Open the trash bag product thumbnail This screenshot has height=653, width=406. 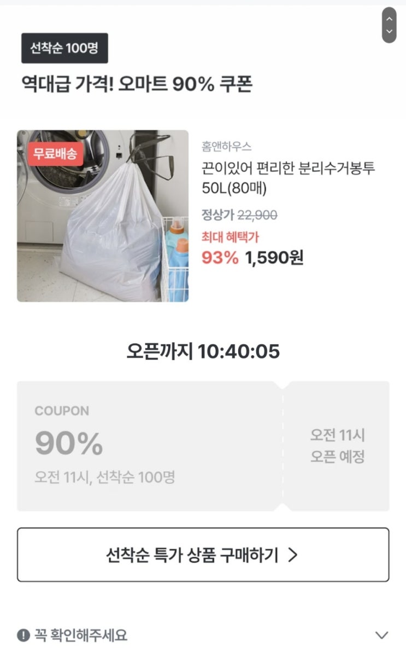[x=103, y=216]
